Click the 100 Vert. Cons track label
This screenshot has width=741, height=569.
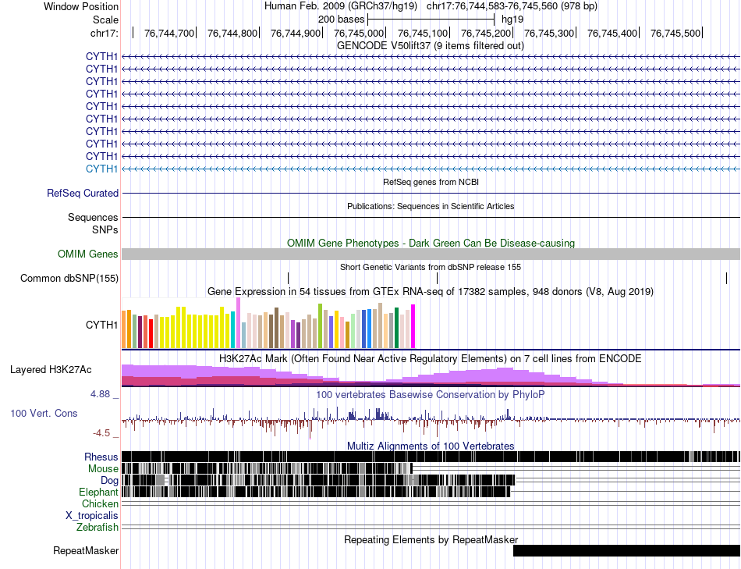pos(44,414)
